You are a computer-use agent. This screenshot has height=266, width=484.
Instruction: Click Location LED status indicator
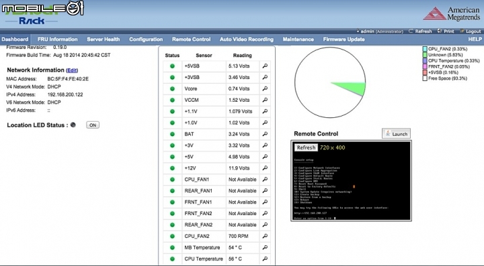[73, 125]
